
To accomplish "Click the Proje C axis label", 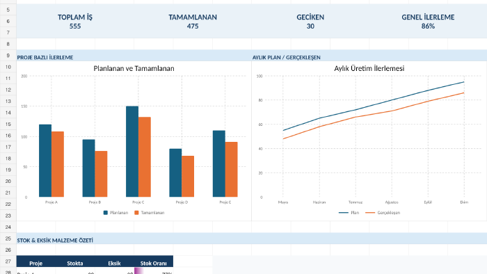I will tap(138, 202).
